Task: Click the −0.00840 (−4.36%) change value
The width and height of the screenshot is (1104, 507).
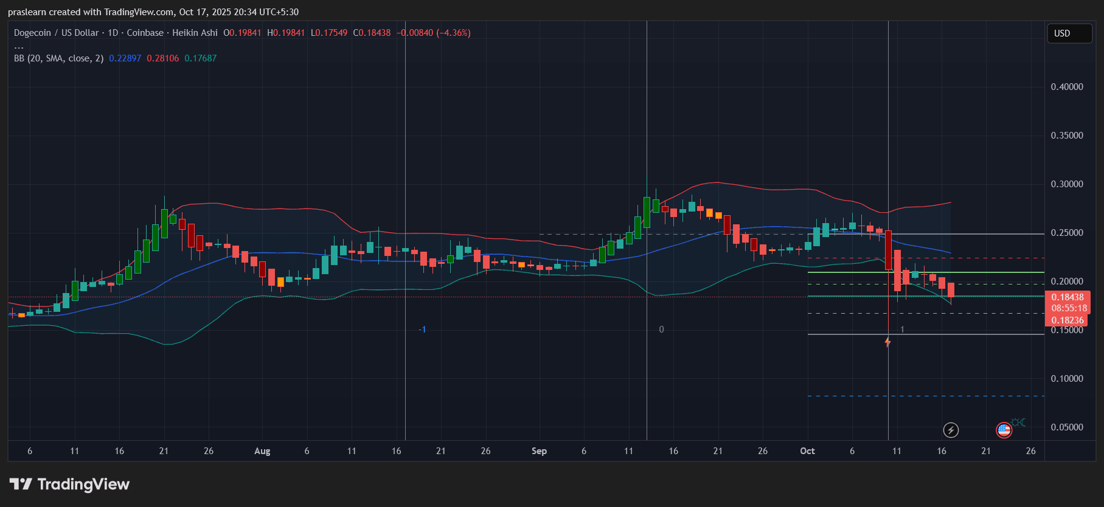Action: [434, 33]
